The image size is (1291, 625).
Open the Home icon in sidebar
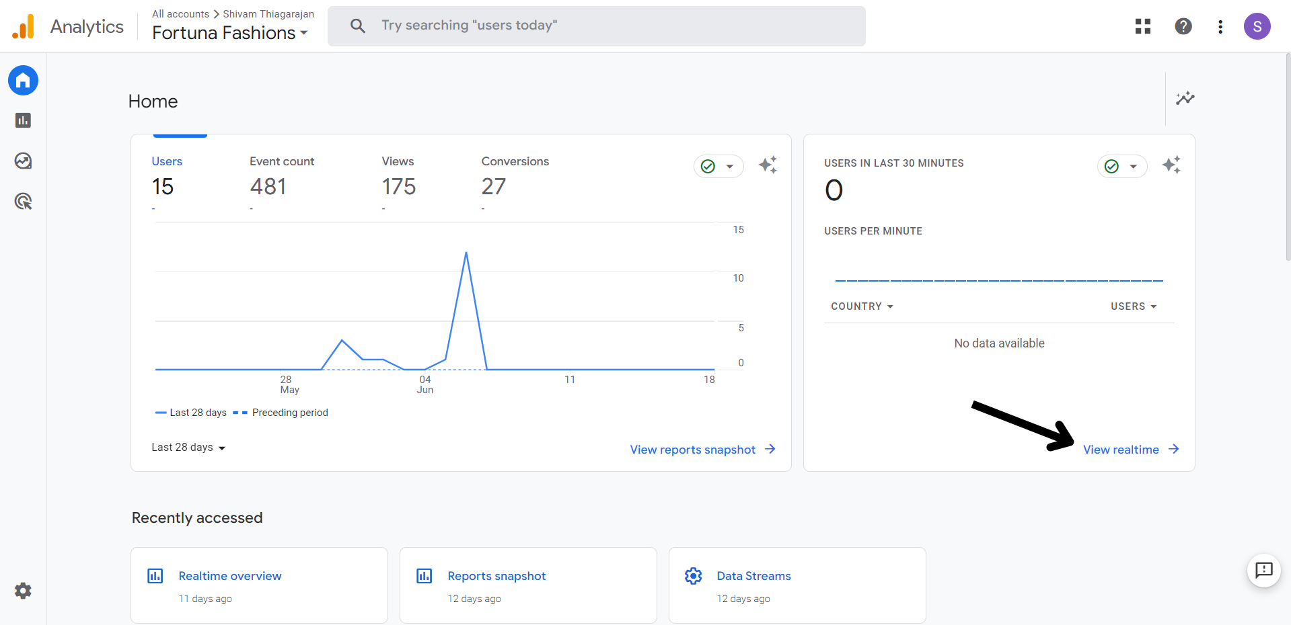(23, 81)
